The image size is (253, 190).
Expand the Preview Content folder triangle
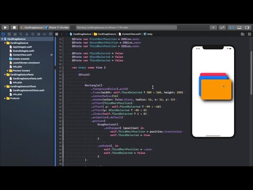(7, 71)
